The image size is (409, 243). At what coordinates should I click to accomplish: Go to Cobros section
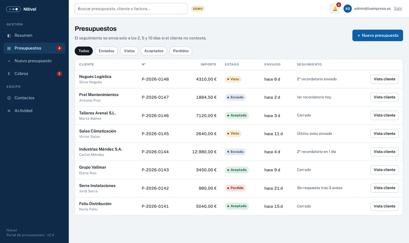(x=34, y=74)
